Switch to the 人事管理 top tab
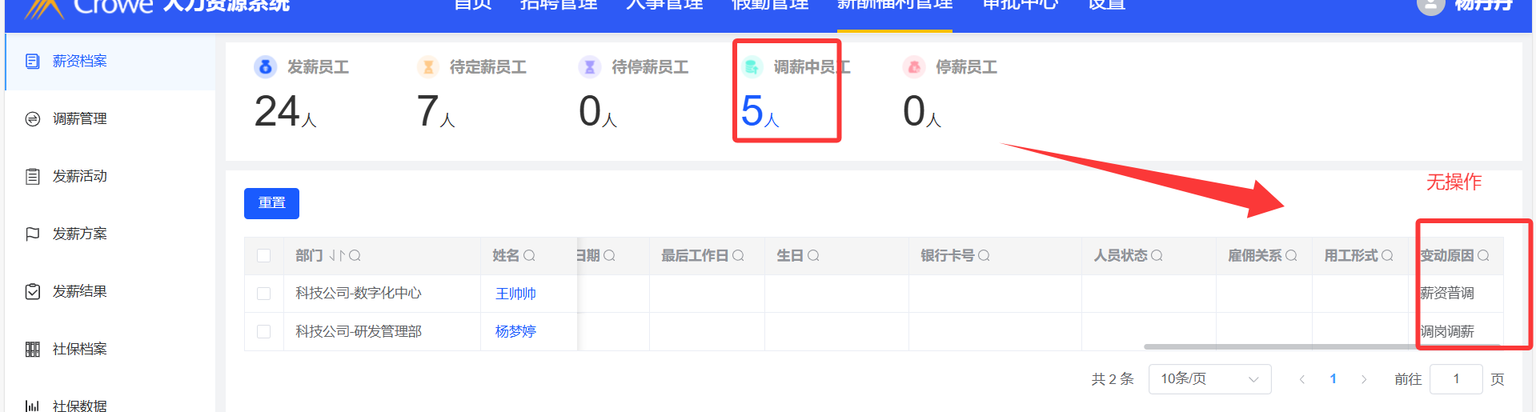This screenshot has height=412, width=1536. coord(664,5)
